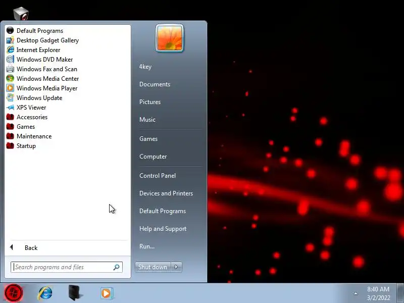This screenshot has width=404, height=303.
Task: Open Windows Update icon
Action: pyautogui.click(x=10, y=97)
